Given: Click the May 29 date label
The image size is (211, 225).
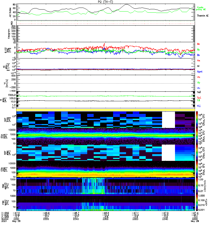Looking at the screenshot, I should [x=195, y=221].
